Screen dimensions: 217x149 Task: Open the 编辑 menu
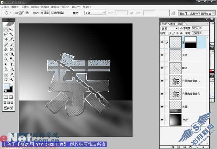click(x=15, y=7)
